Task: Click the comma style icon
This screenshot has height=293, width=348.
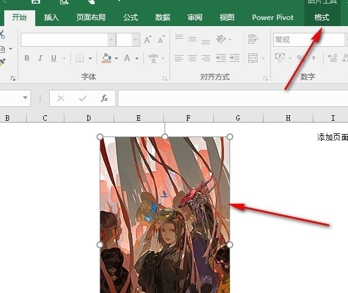Action: 313,58
